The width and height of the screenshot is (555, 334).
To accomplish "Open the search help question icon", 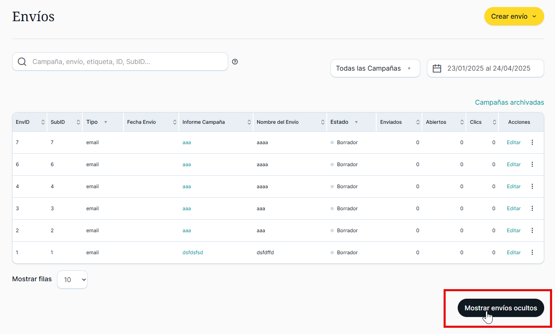I will click(235, 62).
